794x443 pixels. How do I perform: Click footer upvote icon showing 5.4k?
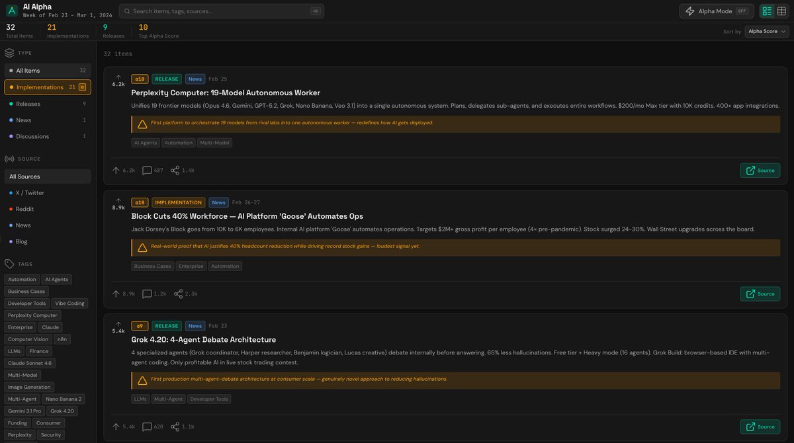click(116, 426)
